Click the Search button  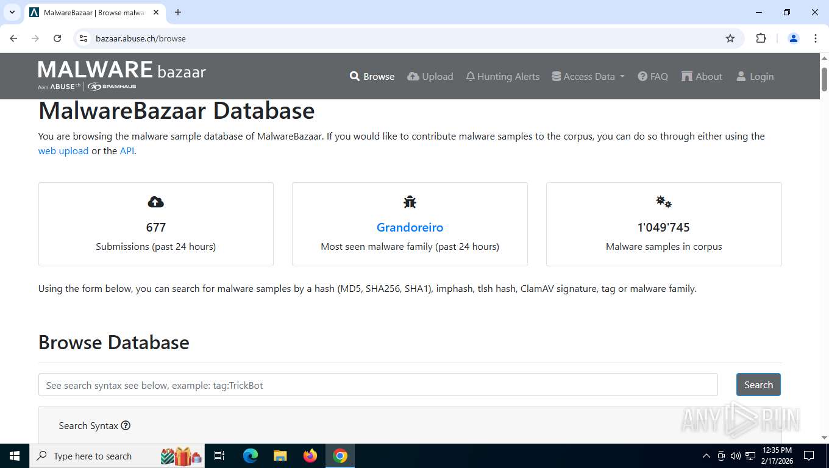point(758,385)
